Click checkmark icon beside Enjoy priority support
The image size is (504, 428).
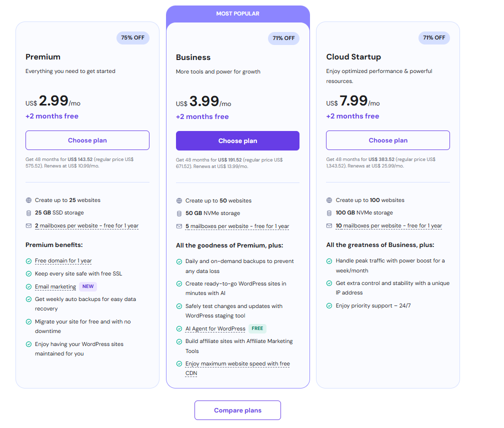coord(329,305)
